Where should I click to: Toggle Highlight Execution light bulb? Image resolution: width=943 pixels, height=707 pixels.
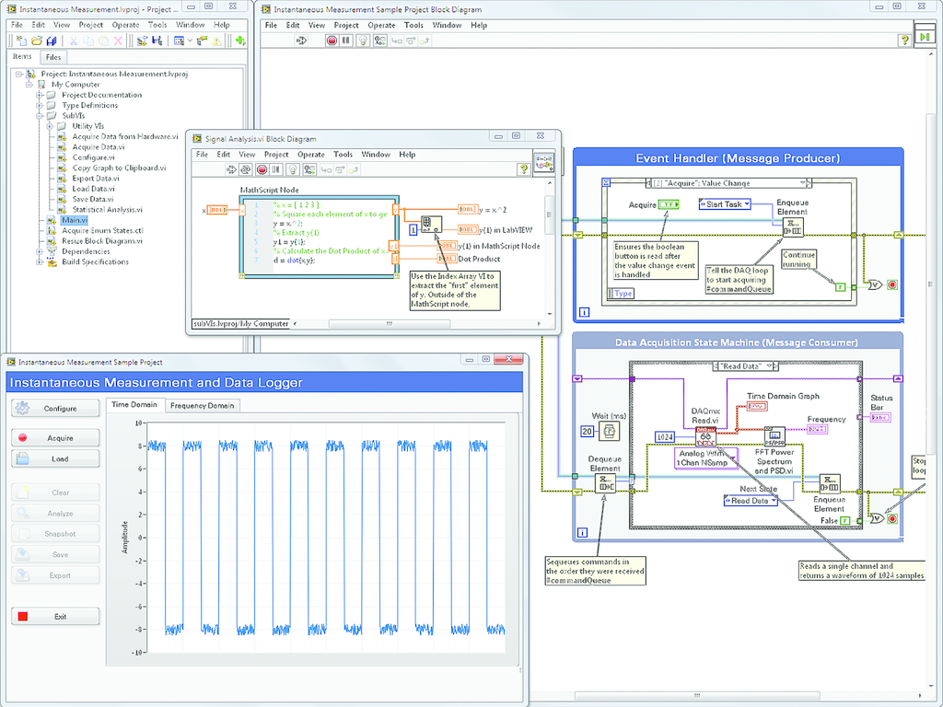click(x=293, y=169)
